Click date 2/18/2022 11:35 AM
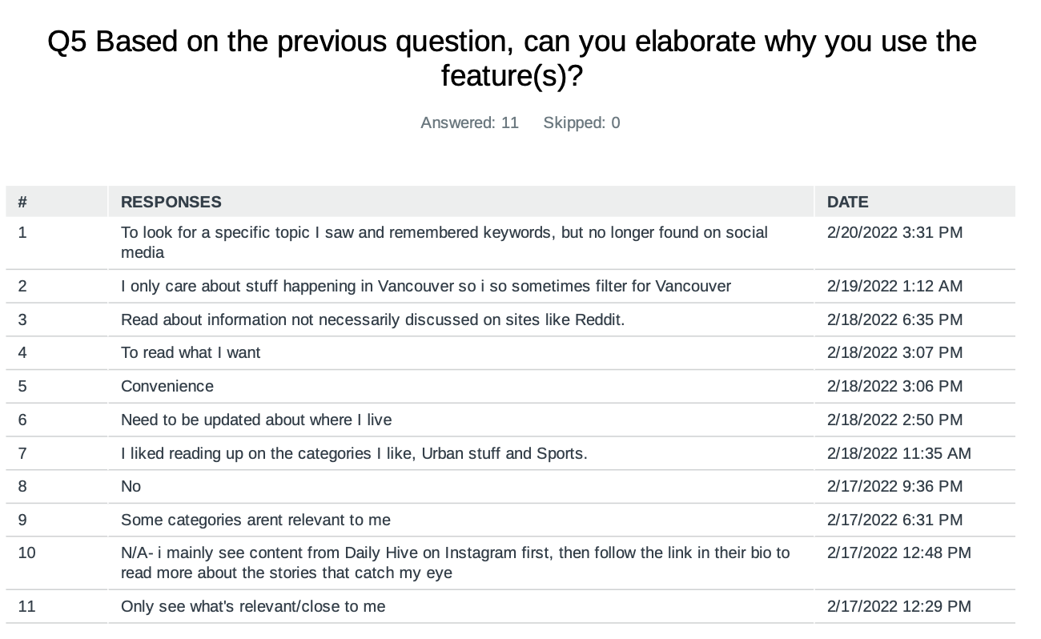 (x=898, y=453)
